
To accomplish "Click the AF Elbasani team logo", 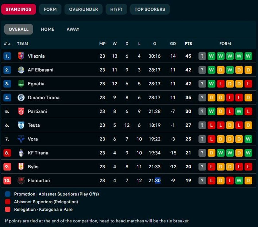I will 21,70.
